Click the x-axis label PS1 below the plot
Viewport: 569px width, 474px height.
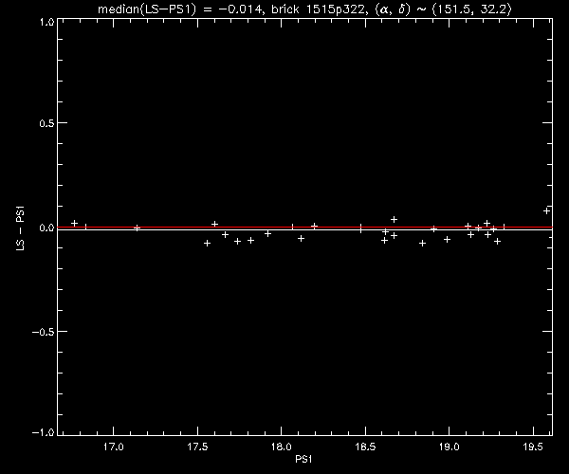coord(303,459)
